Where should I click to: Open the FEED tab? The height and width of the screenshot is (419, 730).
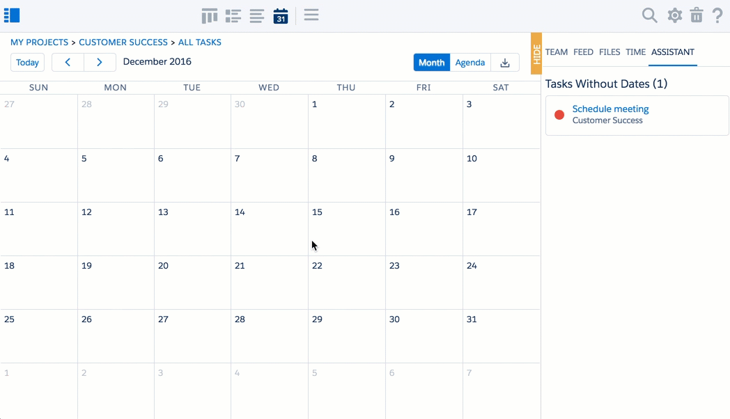[583, 52]
